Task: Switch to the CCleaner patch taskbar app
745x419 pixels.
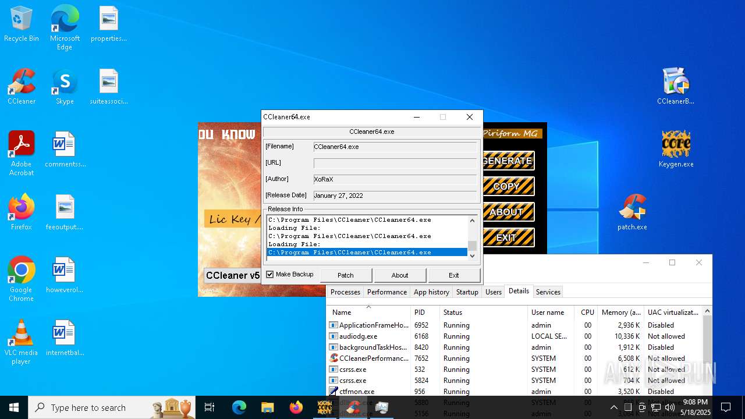Action: tap(353, 407)
